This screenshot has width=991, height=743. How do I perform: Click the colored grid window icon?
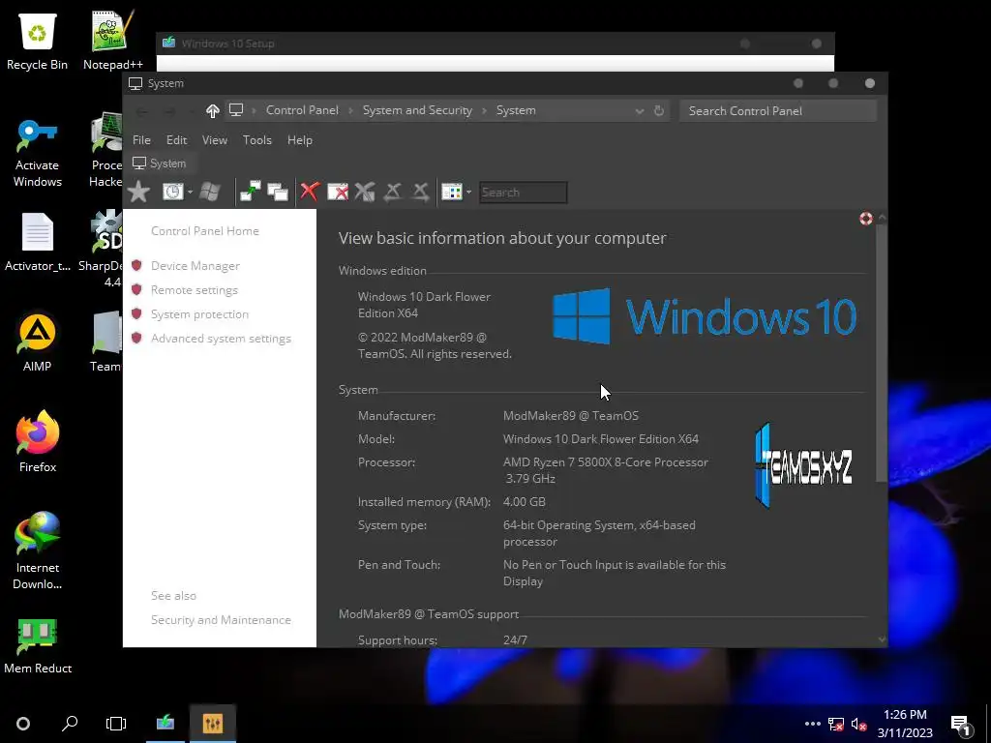coord(452,192)
